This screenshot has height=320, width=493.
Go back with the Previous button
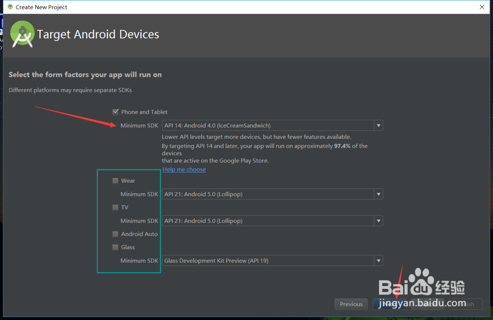[351, 304]
